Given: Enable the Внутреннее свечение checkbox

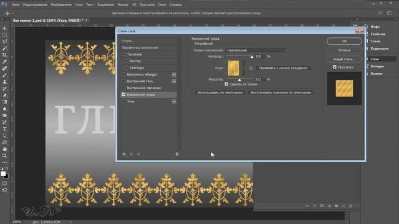Looking at the screenshot, I should [123, 88].
